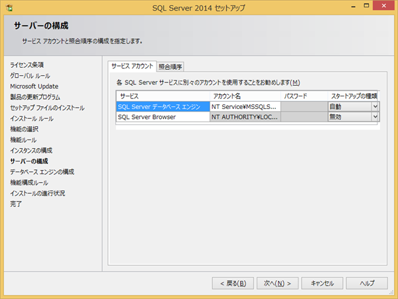Minimize the setup window
The image size is (398, 299).
pyautogui.click(x=353, y=6)
